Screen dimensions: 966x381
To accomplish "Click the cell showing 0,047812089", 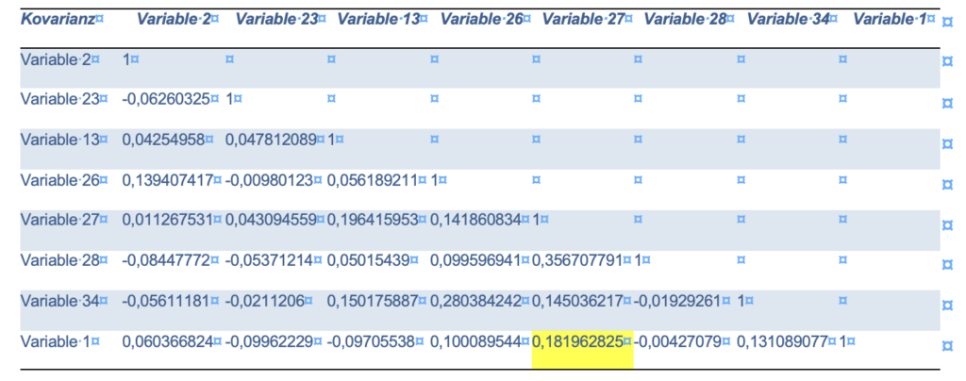I will coord(273,140).
